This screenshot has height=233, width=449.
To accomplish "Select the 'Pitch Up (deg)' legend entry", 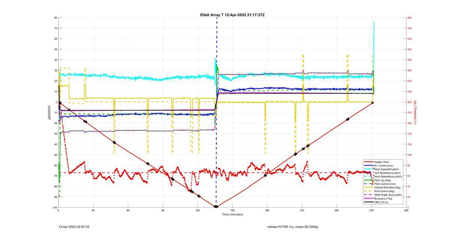I will click(x=382, y=180).
